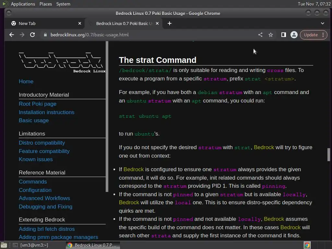Open the System menu
Image resolution: width=332 pixels, height=249 pixels.
63,4
